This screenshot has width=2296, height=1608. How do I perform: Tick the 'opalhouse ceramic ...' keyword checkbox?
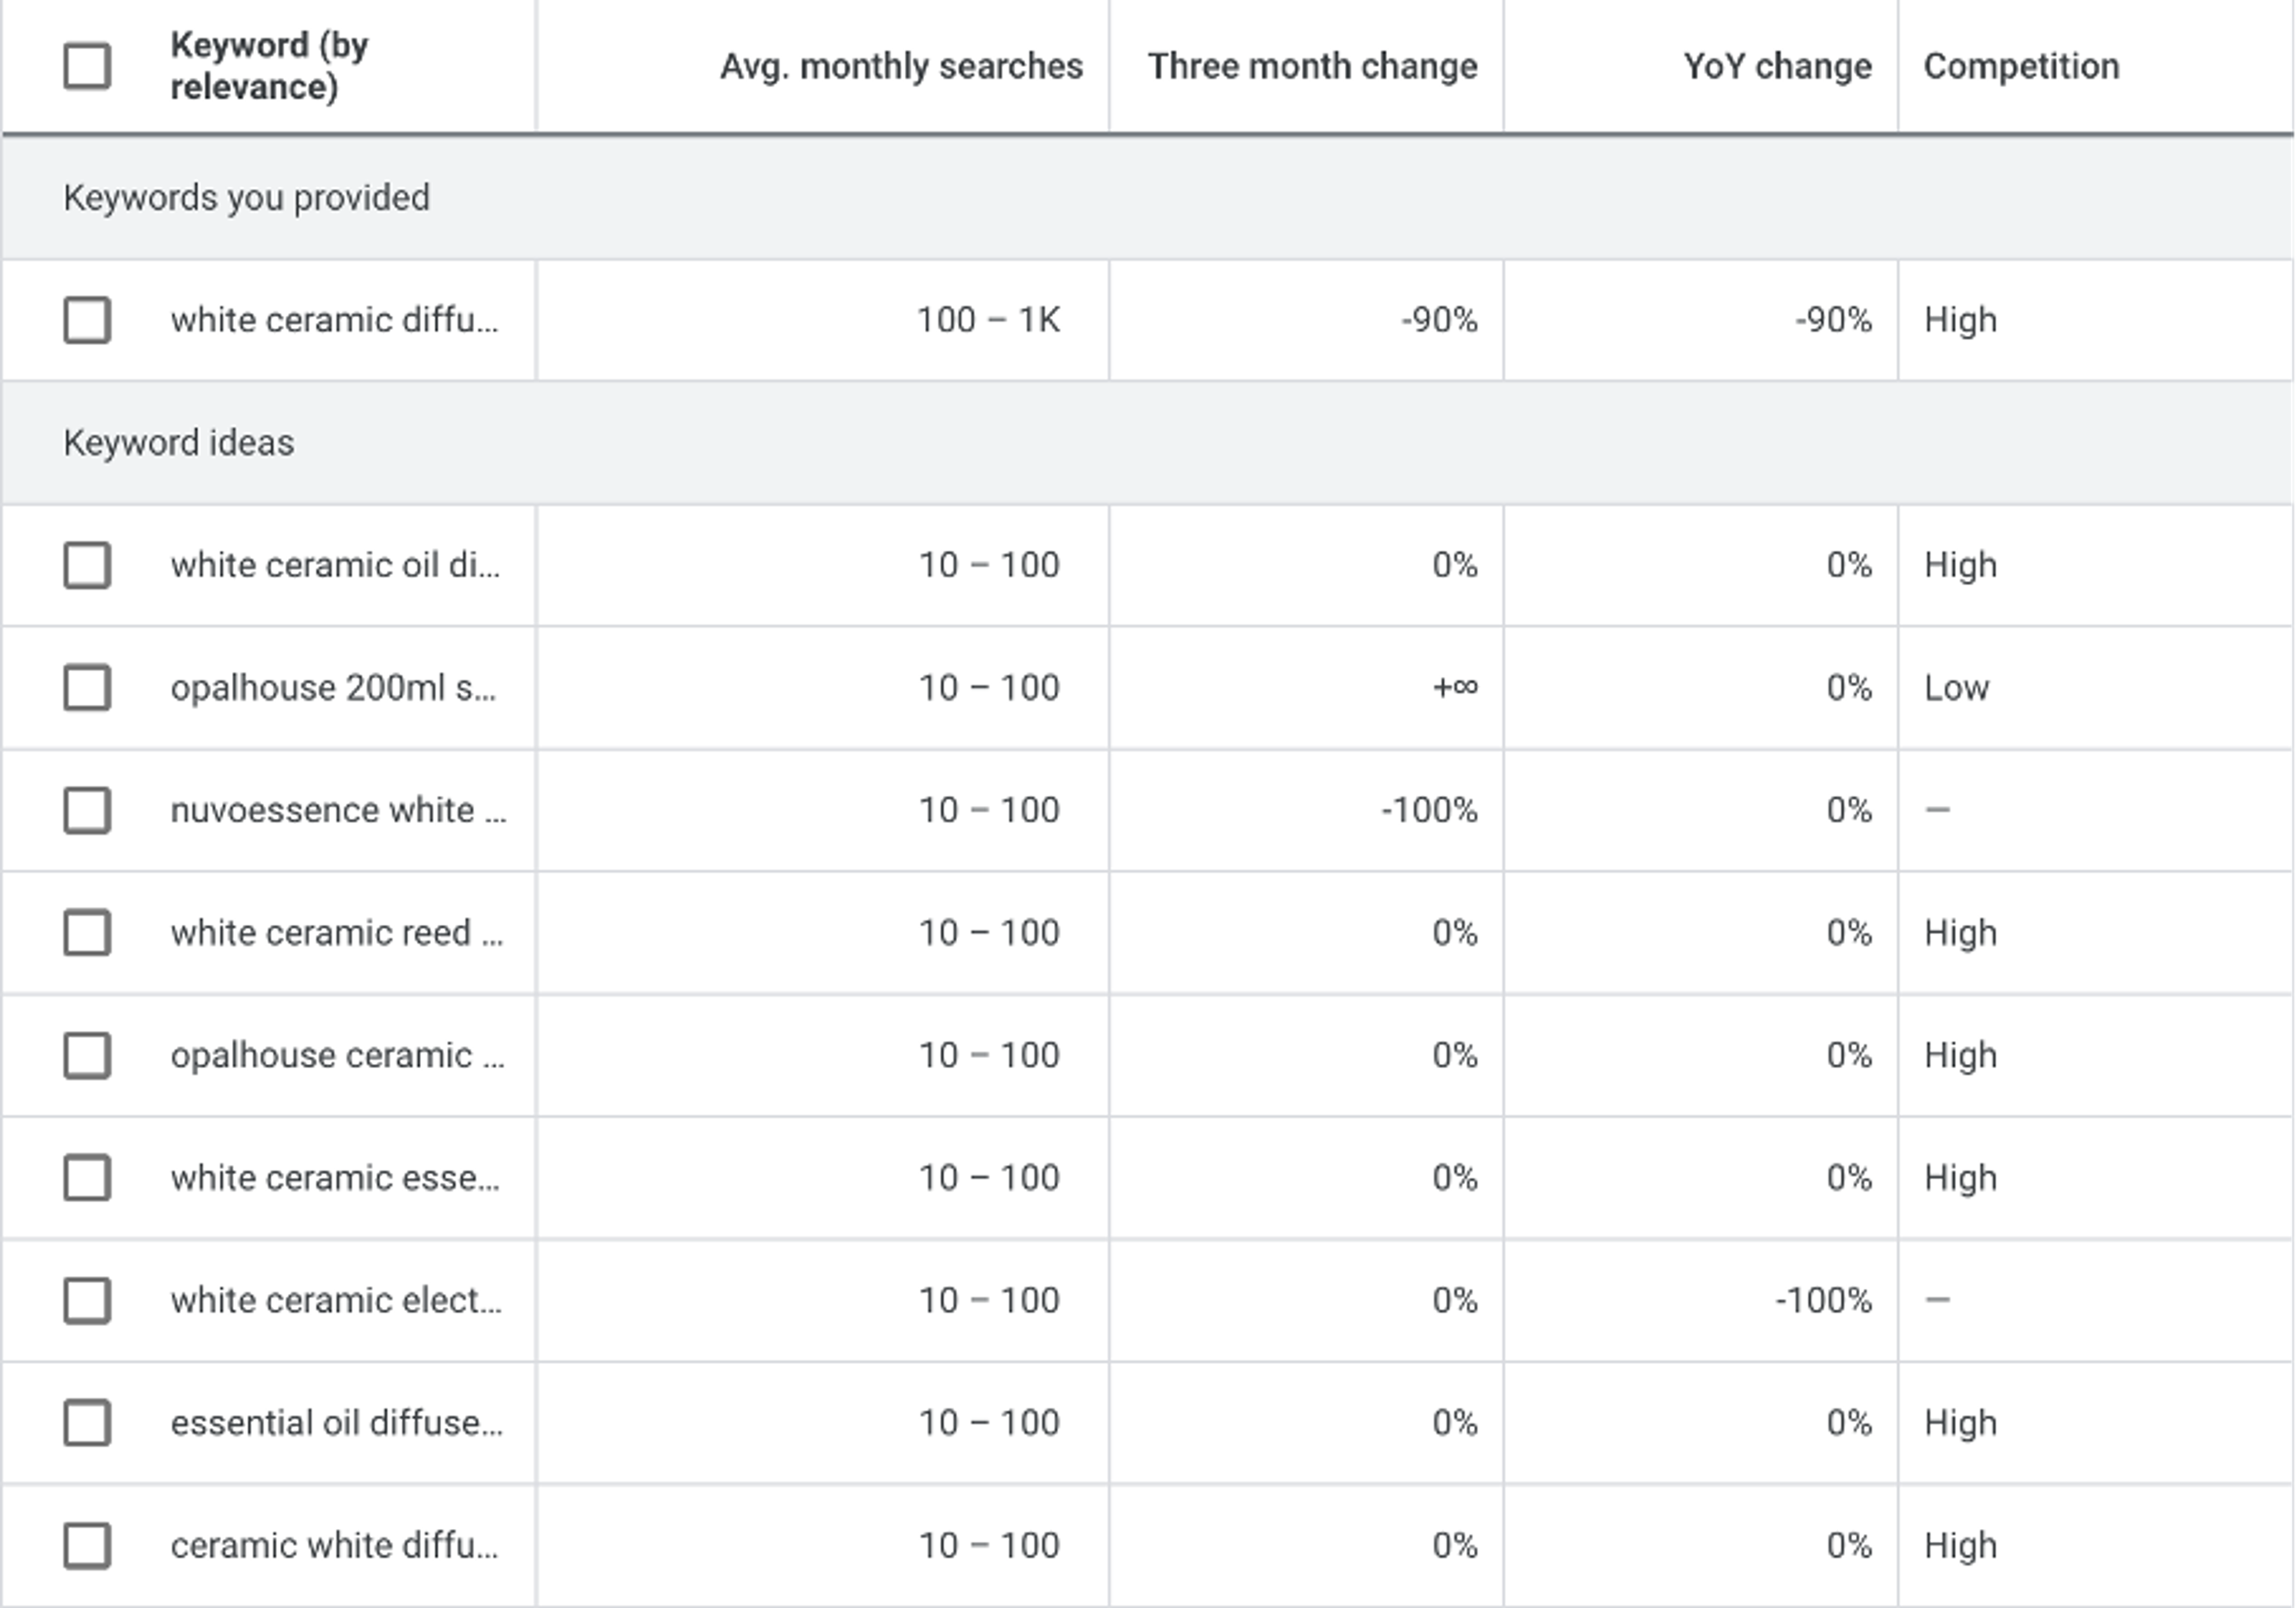point(87,1055)
